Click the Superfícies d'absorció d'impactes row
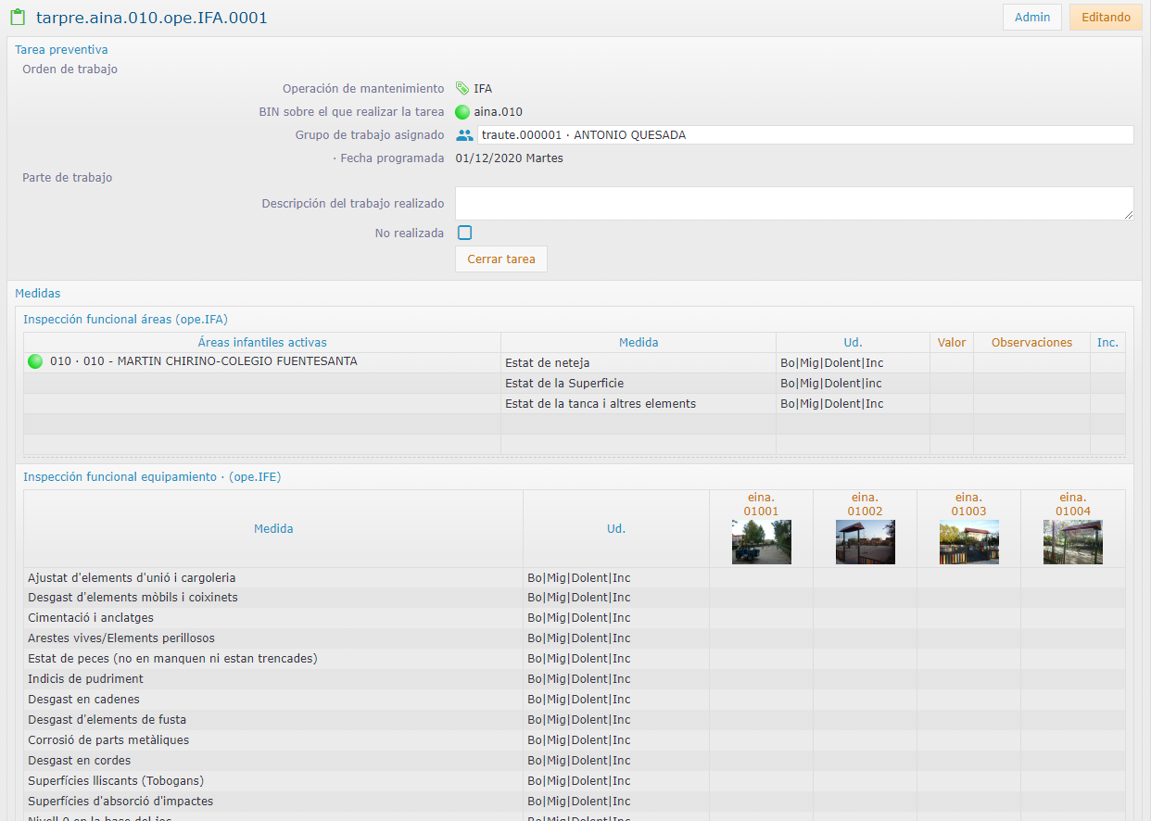 coord(575,802)
